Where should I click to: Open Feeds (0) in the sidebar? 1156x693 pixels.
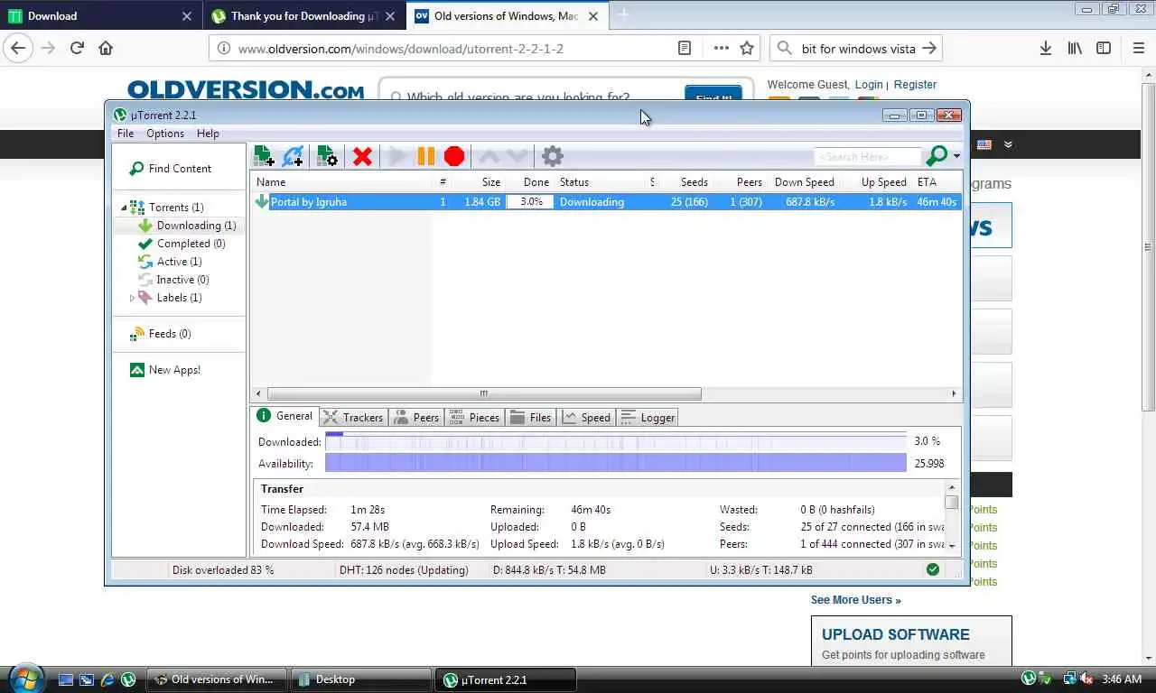click(x=161, y=334)
